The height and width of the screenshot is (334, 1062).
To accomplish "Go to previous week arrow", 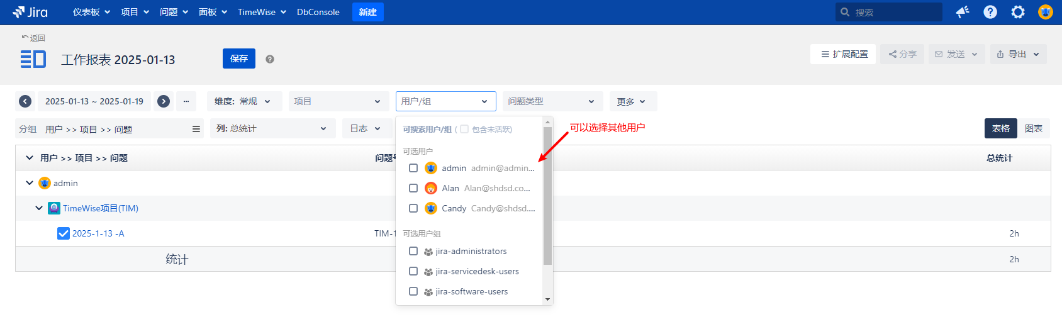I will (25, 101).
